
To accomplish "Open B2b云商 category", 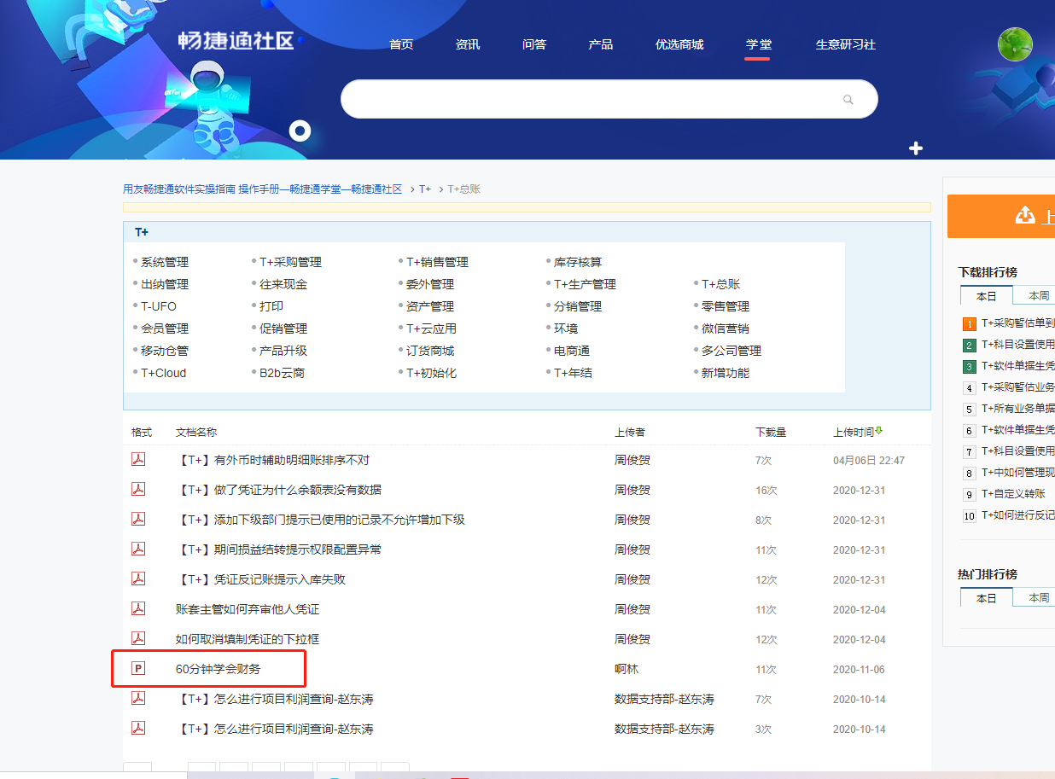I will 283,373.
